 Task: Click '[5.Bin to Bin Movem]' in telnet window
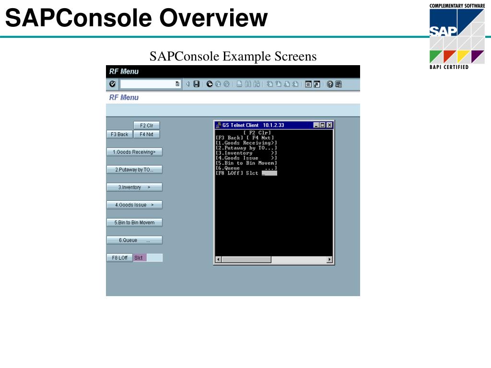pyautogui.click(x=246, y=163)
